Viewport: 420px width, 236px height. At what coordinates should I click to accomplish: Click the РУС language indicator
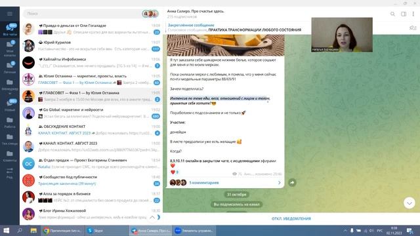tap(379, 230)
